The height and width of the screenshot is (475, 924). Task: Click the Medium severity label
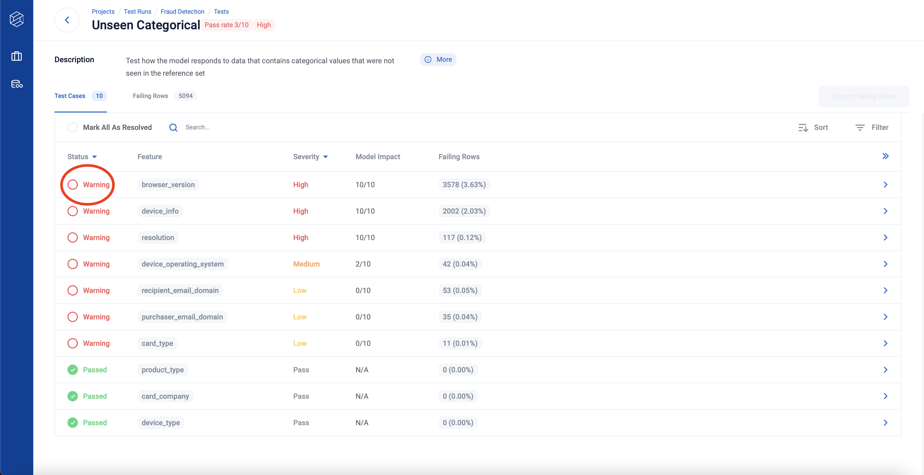pyautogui.click(x=306, y=264)
